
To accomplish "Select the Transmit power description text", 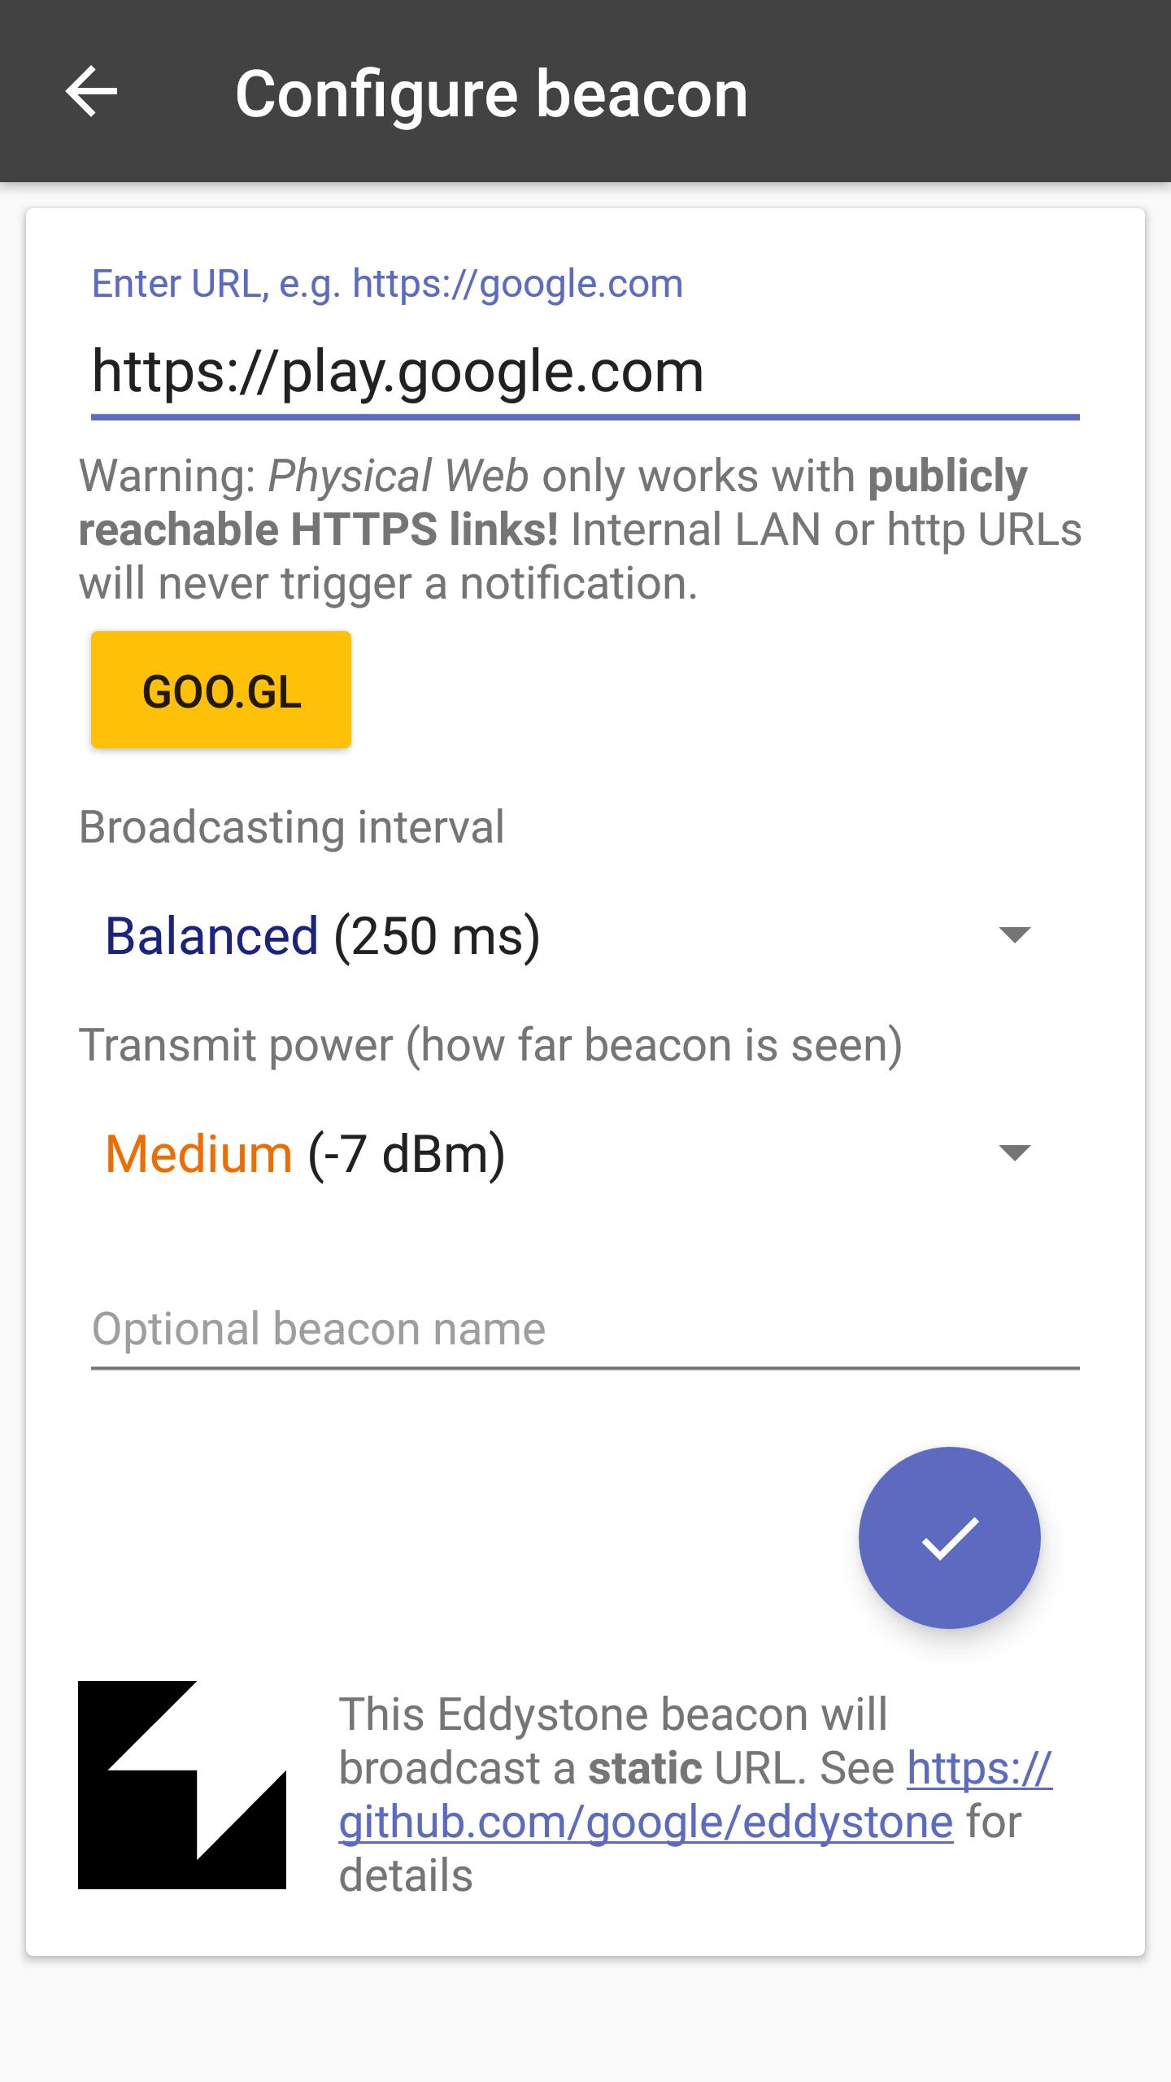I will pos(491,1044).
